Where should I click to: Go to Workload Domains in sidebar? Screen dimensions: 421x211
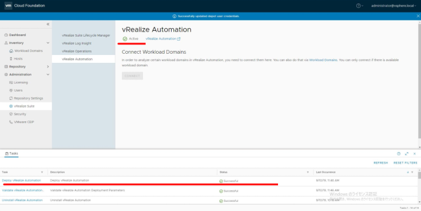[x=29, y=51]
